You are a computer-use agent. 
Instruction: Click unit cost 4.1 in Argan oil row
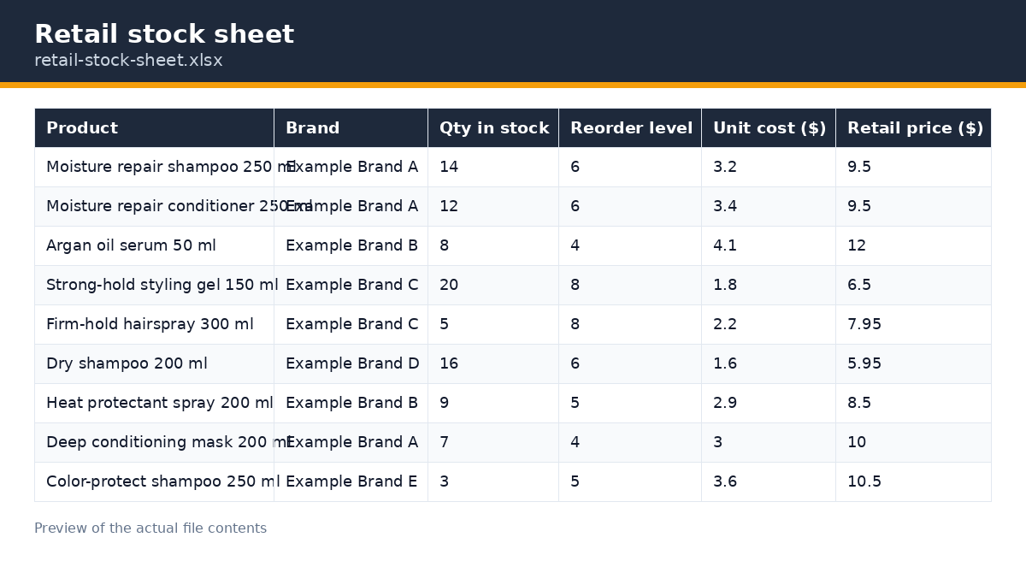pos(769,246)
